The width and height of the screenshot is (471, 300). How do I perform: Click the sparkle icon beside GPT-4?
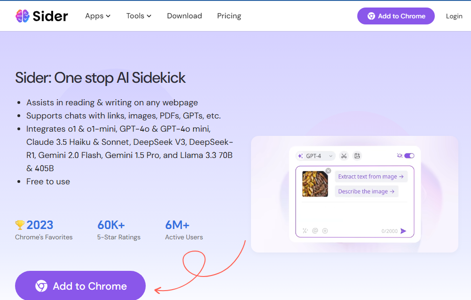[x=300, y=156]
